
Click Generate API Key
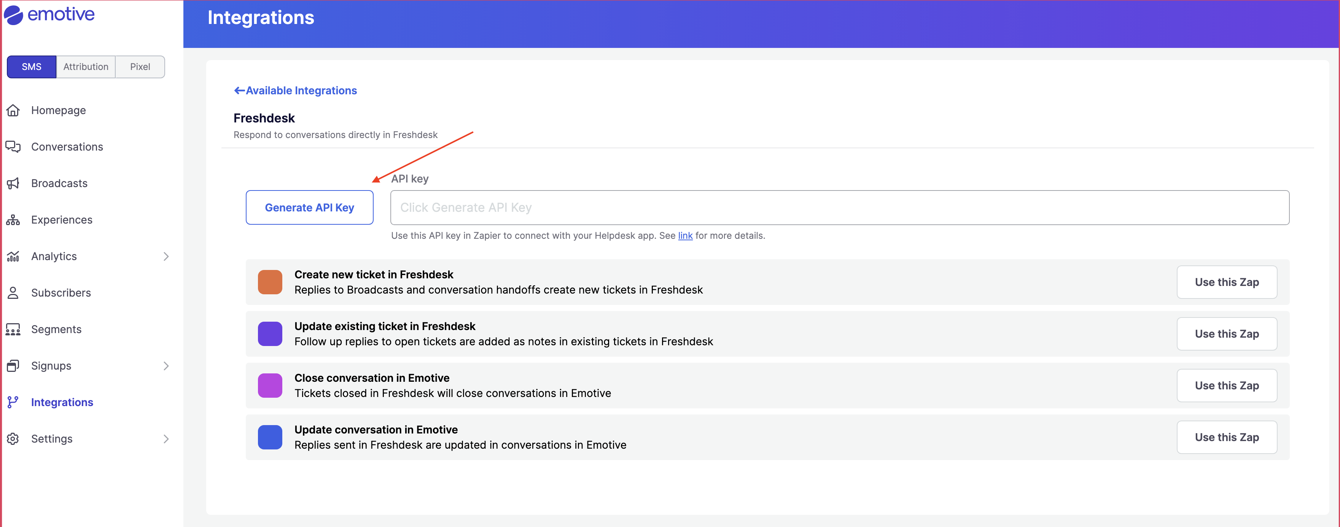(x=309, y=207)
